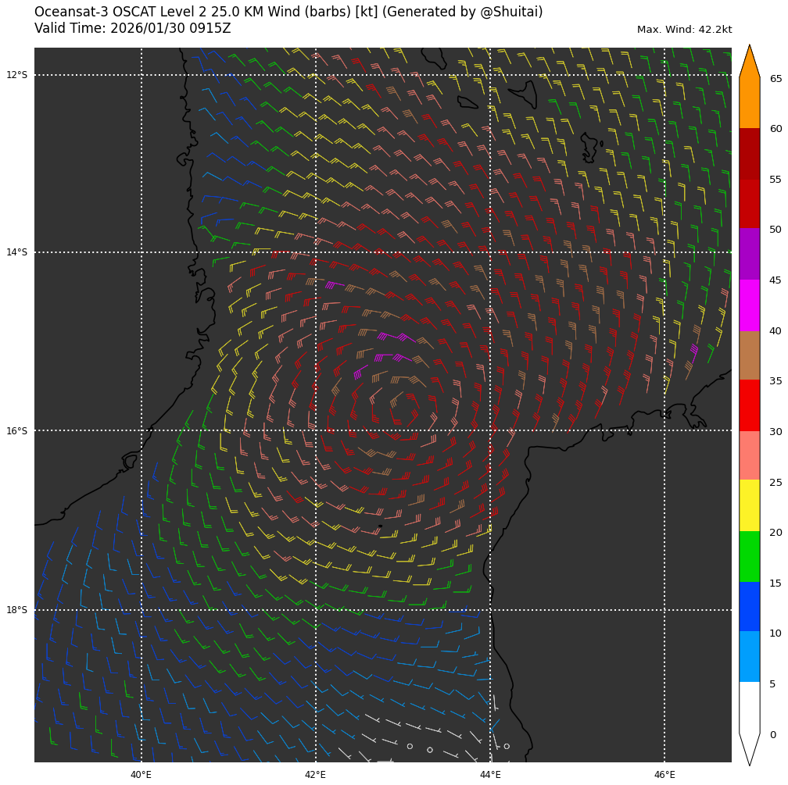
Task: Click the white arrow tip below the colorbar
Action: tap(749, 751)
